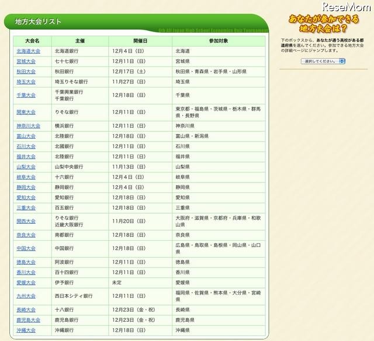Open the 千葉大会 tournament link
Image resolution: width=374 pixels, height=341 pixels.
pos(26,95)
